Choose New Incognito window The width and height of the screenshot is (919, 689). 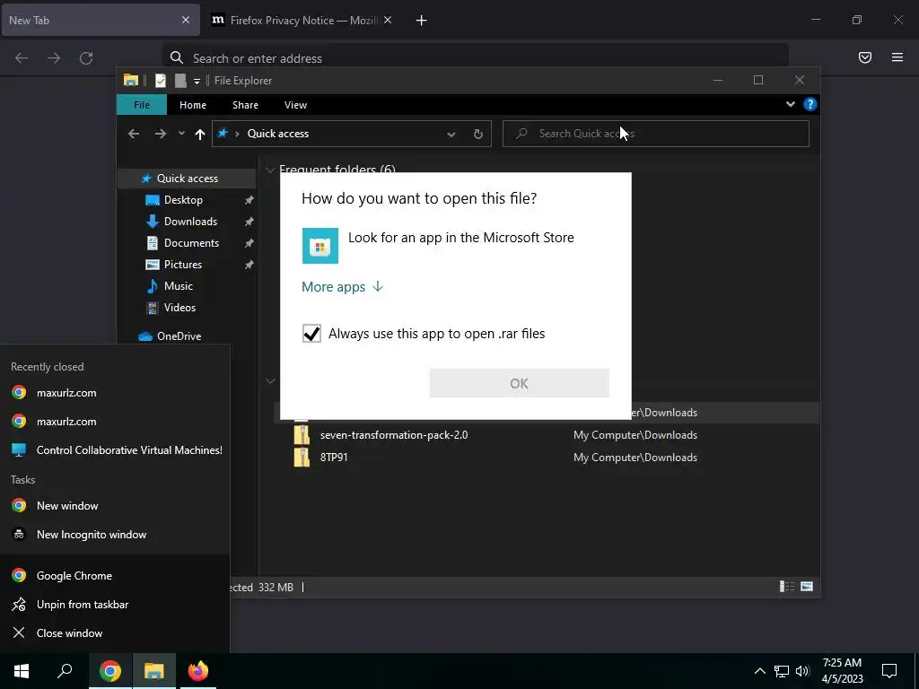click(115, 535)
